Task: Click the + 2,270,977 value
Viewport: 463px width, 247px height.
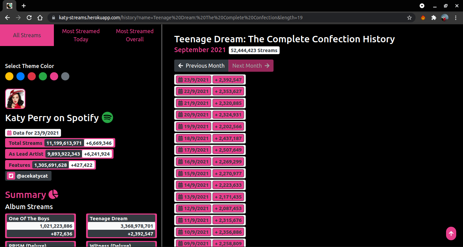Action: [x=228, y=174]
